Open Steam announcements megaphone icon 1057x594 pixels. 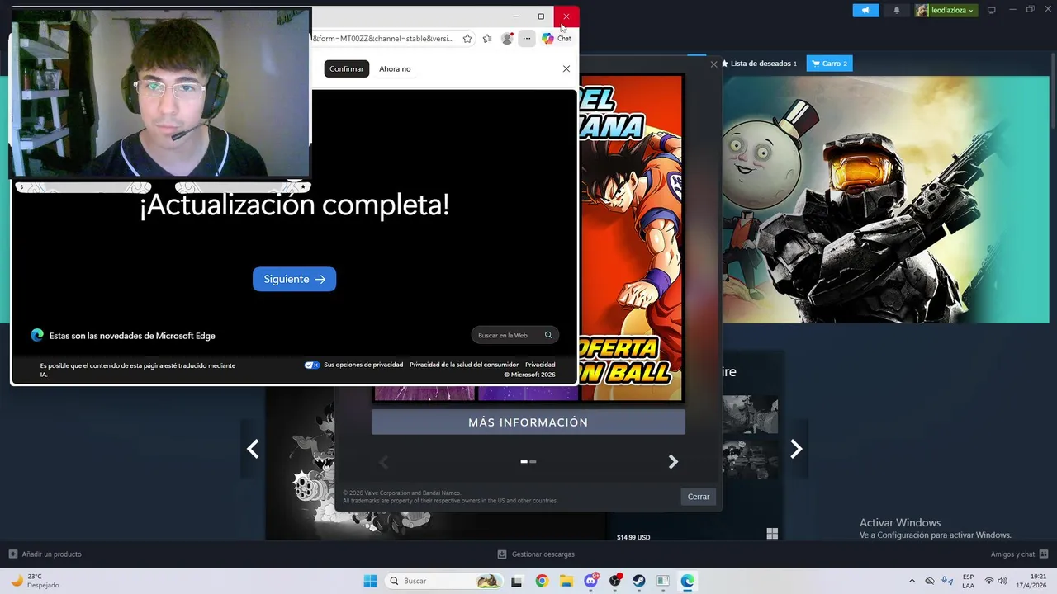pyautogui.click(x=865, y=10)
